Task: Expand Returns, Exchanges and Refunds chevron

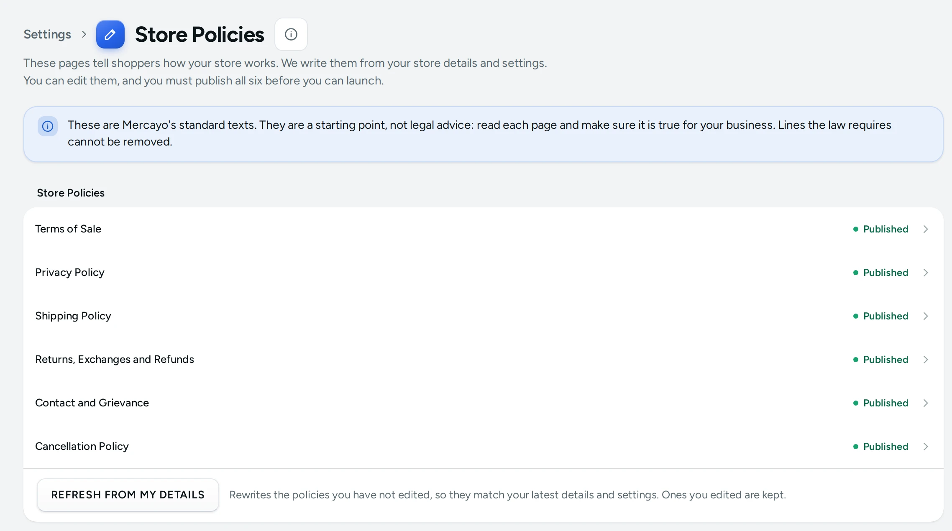Action: [926, 360]
